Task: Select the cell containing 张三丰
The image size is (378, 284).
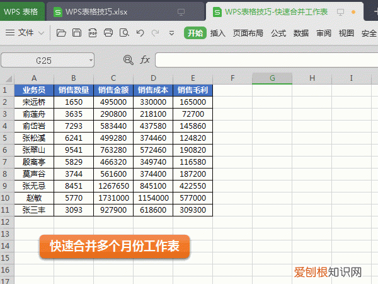Action: [x=34, y=210]
